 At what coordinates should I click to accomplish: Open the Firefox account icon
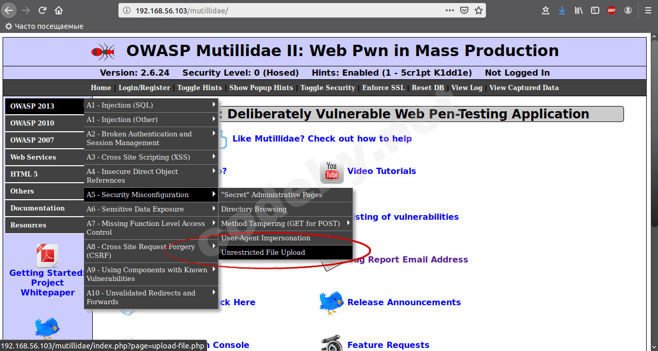tap(628, 10)
